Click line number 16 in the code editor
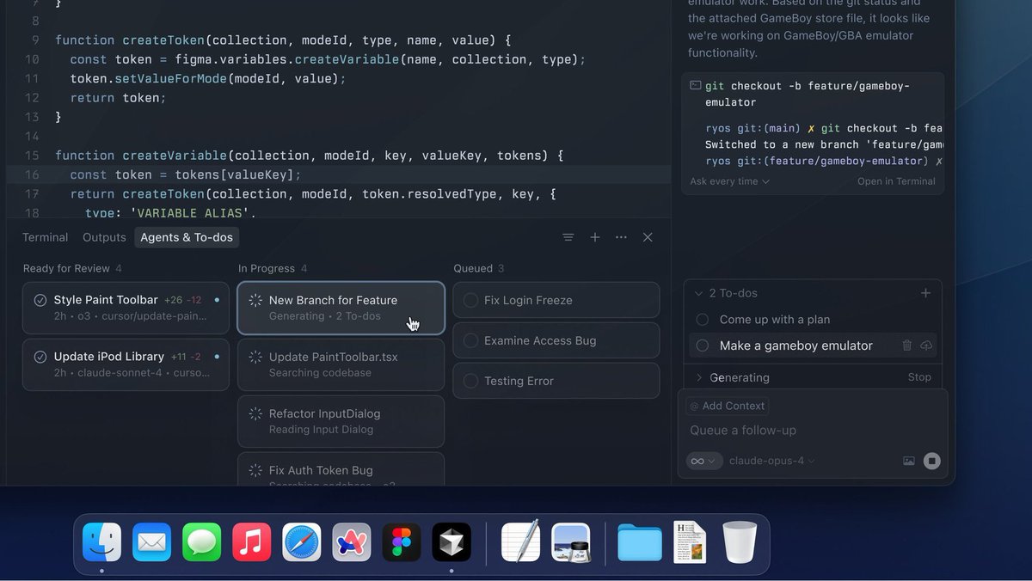 pyautogui.click(x=32, y=174)
